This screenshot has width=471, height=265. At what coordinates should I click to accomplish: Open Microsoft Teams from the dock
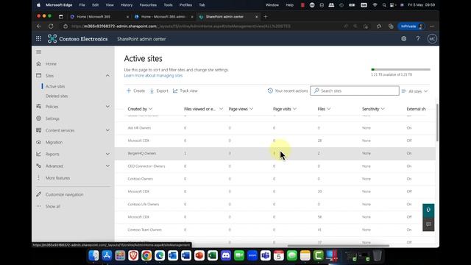click(266, 255)
